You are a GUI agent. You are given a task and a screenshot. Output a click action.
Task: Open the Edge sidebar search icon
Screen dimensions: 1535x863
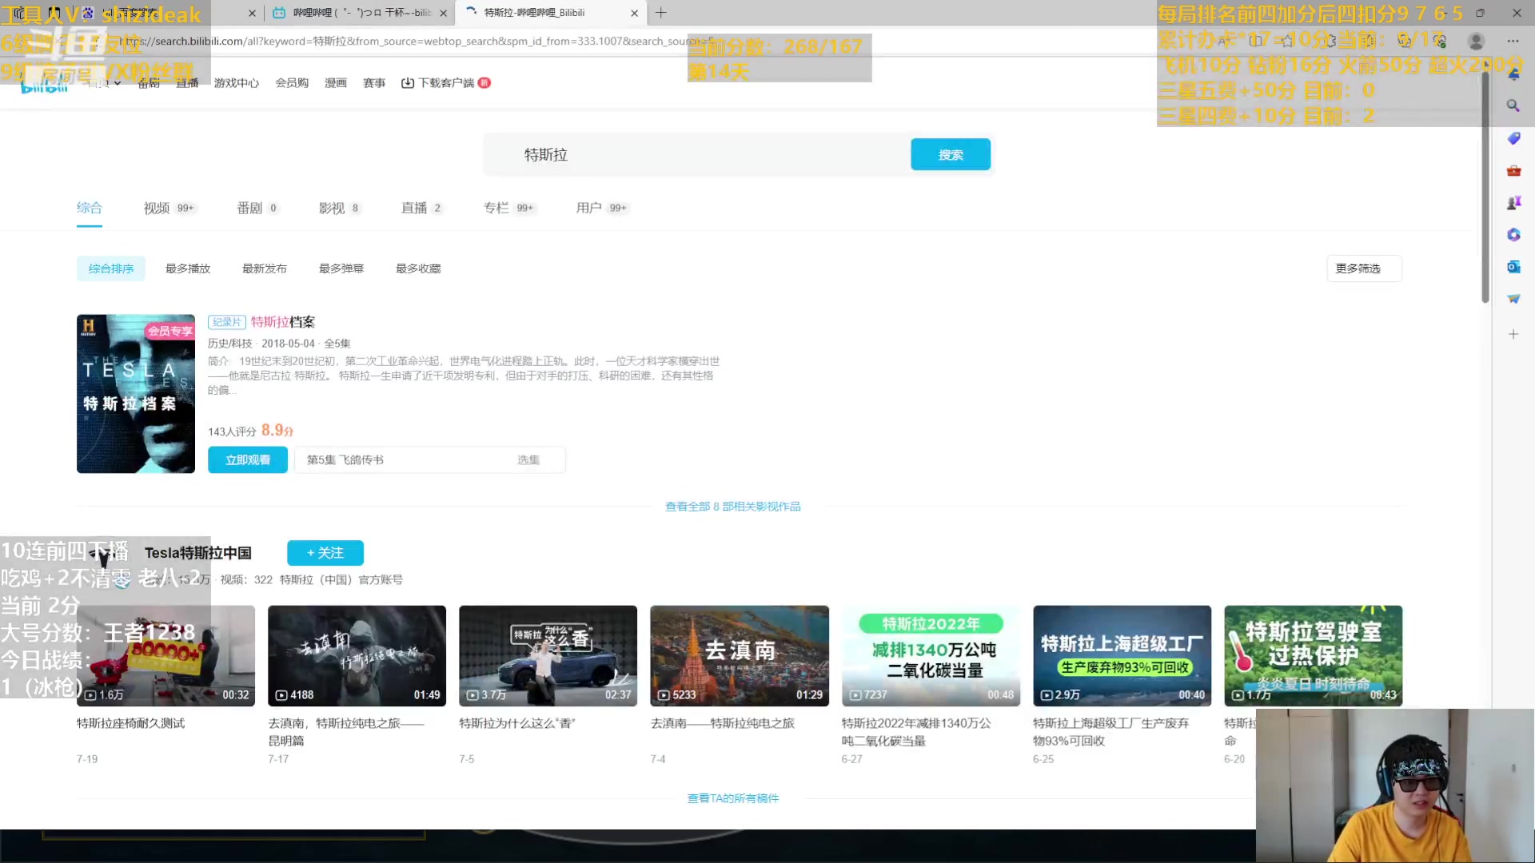tap(1513, 105)
